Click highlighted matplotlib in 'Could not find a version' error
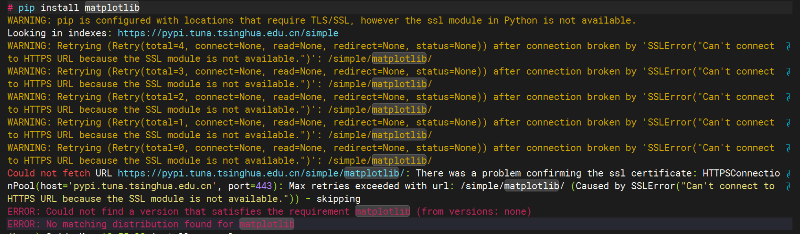Viewport: 800px width, 234px height. (383, 211)
